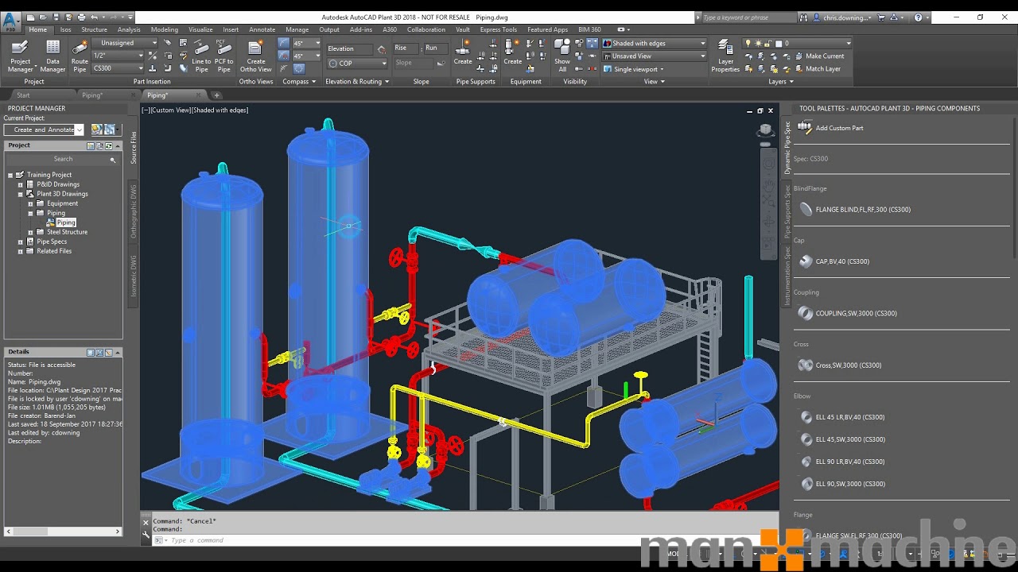The height and width of the screenshot is (572, 1018).
Task: Click the ViewCube in viewport
Action: click(x=765, y=129)
